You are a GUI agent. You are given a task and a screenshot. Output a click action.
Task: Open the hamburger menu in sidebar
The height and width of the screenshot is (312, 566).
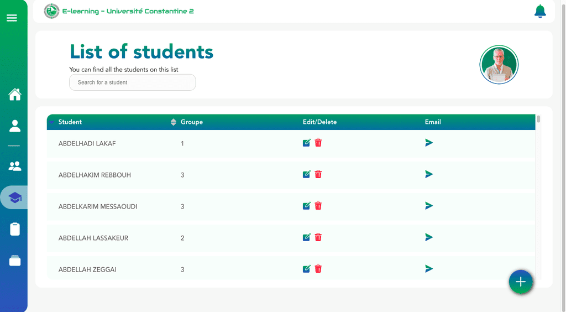click(x=12, y=18)
